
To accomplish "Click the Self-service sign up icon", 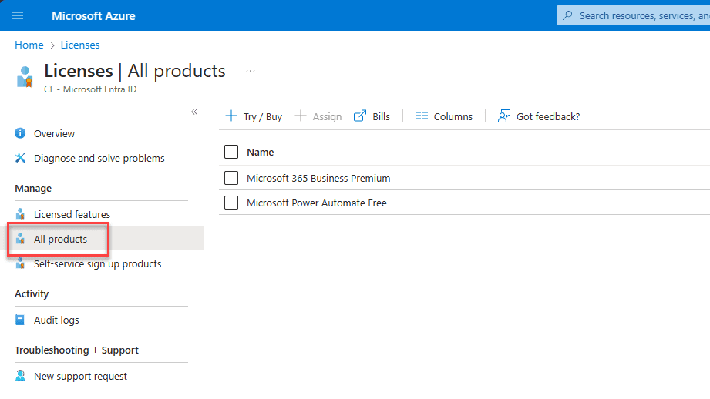I will coord(20,263).
